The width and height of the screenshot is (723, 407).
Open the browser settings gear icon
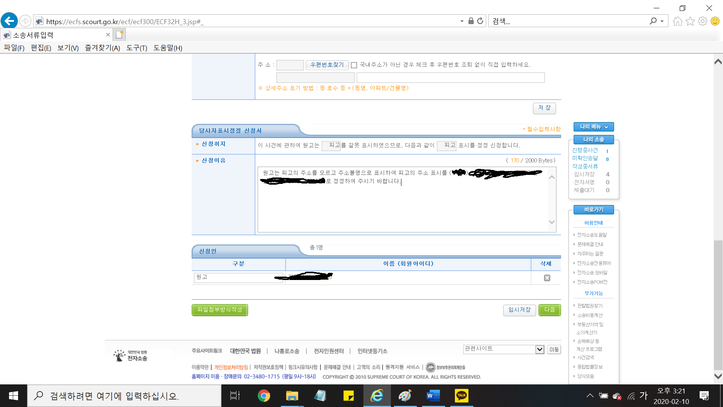[702, 21]
